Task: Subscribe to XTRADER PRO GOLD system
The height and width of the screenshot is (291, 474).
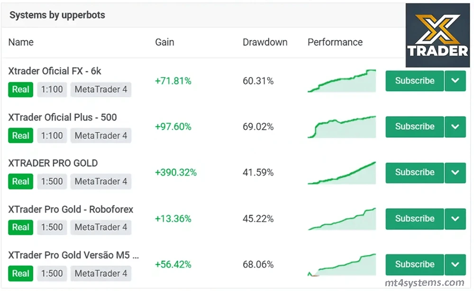Action: click(414, 173)
